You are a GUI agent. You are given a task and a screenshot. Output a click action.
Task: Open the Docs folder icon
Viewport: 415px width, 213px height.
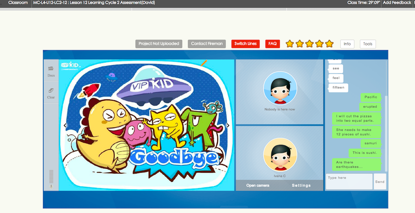click(51, 69)
